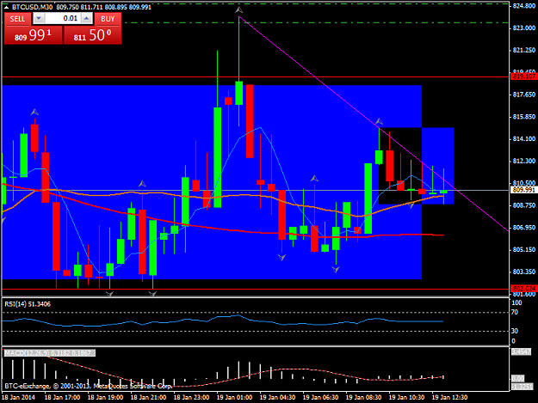Click the MACD(12,26,9) indicator label
Image resolution: width=538 pixels, height=403 pixels.
[x=49, y=352]
